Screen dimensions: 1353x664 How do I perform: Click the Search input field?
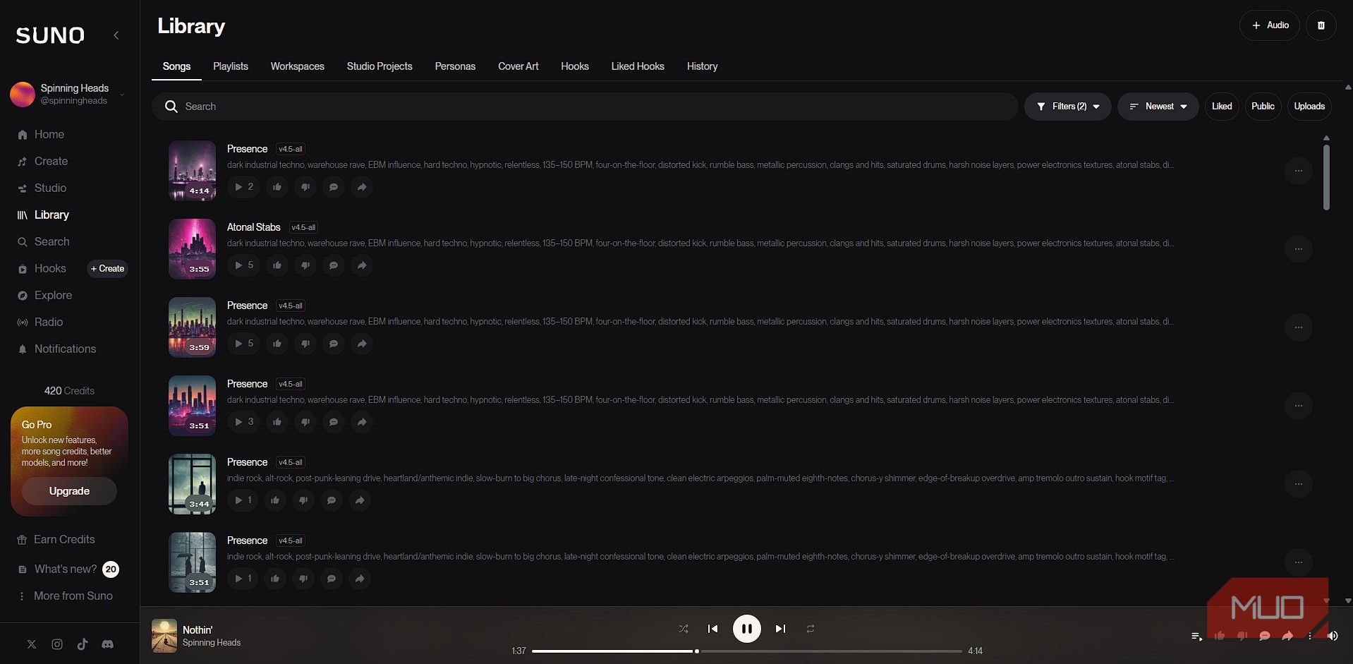click(585, 107)
